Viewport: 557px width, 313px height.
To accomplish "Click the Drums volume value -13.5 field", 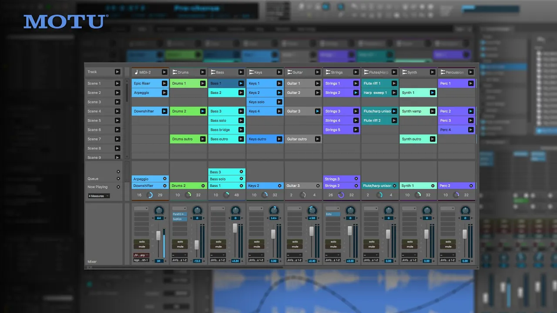I will click(x=197, y=261).
